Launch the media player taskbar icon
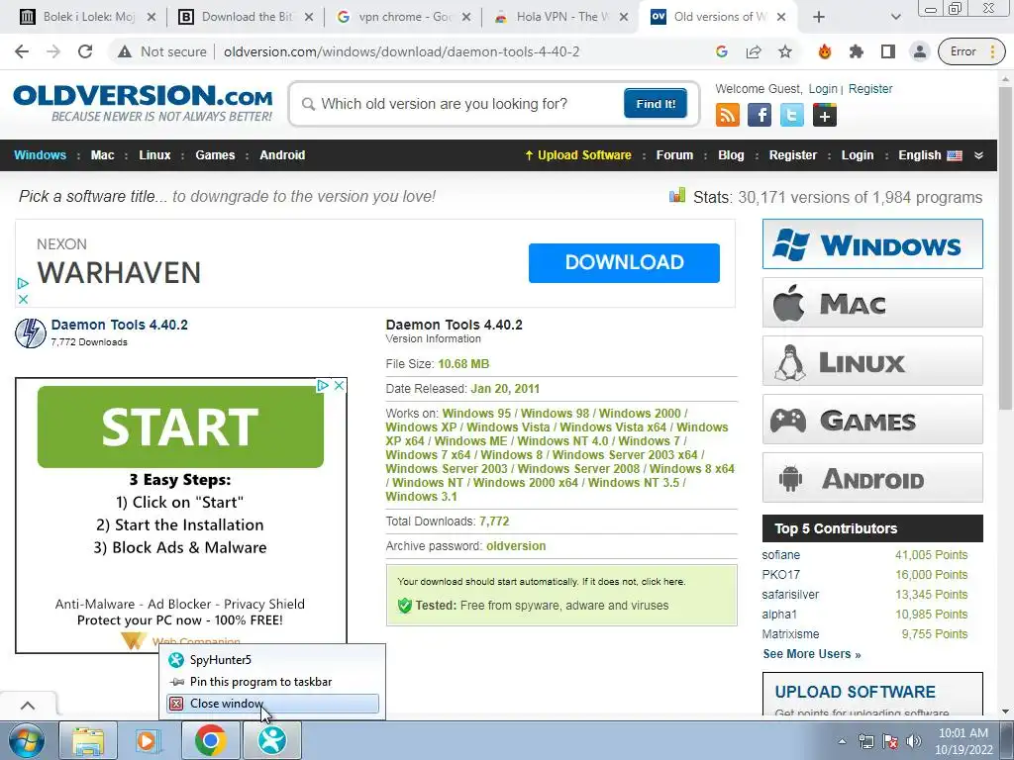Viewport: 1014px width, 760px height. pyautogui.click(x=149, y=740)
